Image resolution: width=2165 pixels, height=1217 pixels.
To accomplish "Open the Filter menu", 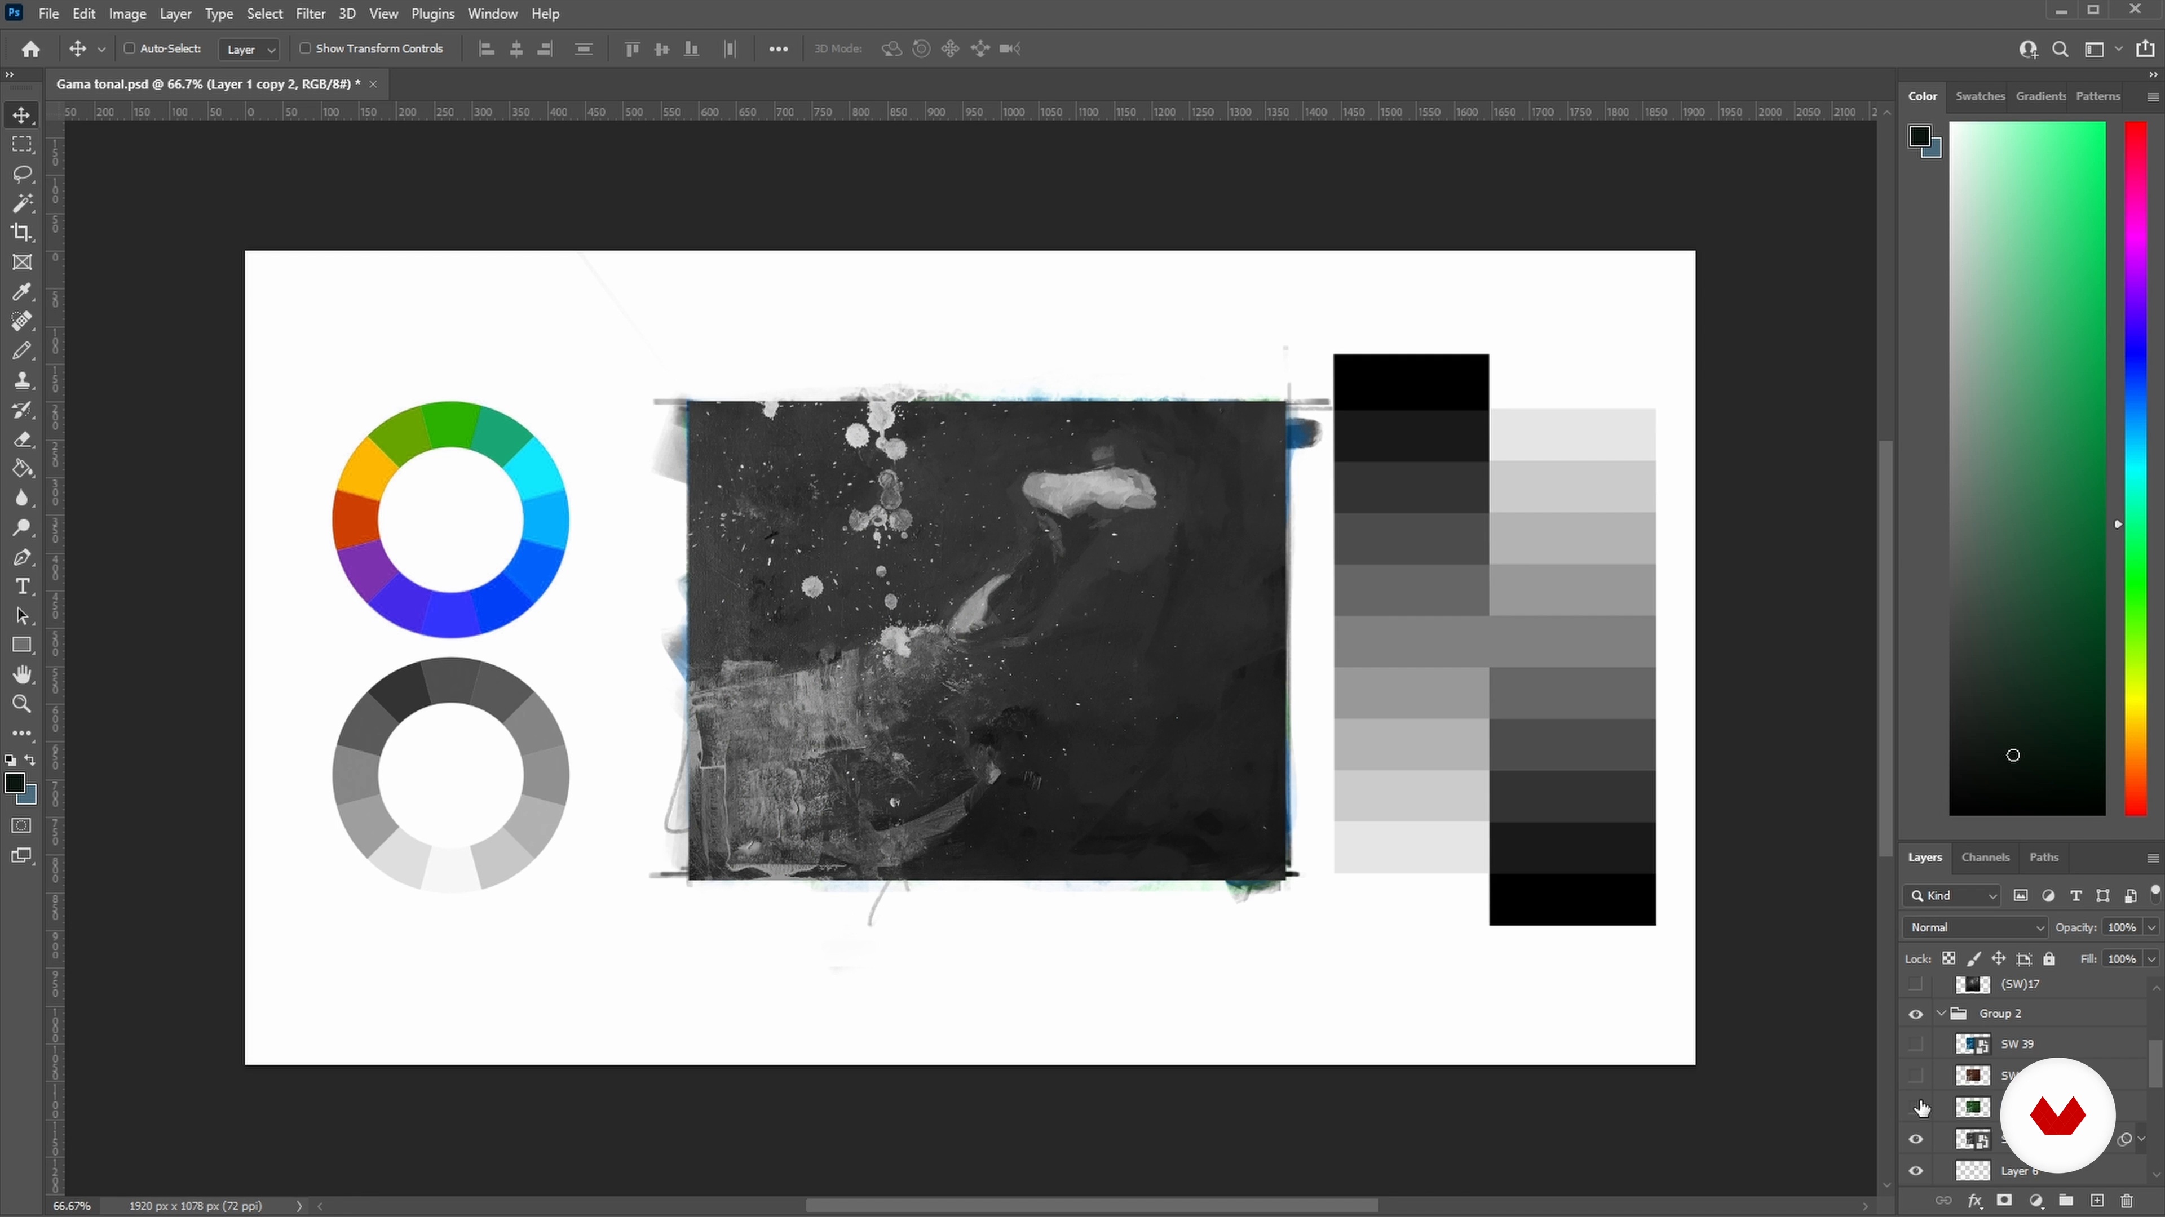I will 310,14.
